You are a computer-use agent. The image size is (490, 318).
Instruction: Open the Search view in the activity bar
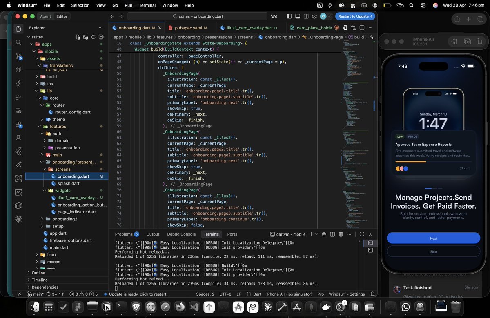(18, 42)
